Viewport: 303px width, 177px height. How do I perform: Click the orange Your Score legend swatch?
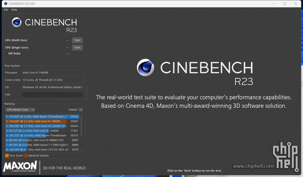(x=7, y=156)
